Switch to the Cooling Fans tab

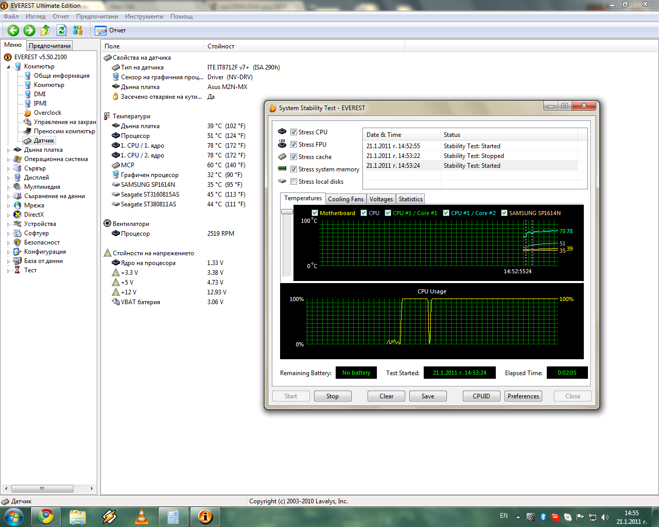point(345,199)
